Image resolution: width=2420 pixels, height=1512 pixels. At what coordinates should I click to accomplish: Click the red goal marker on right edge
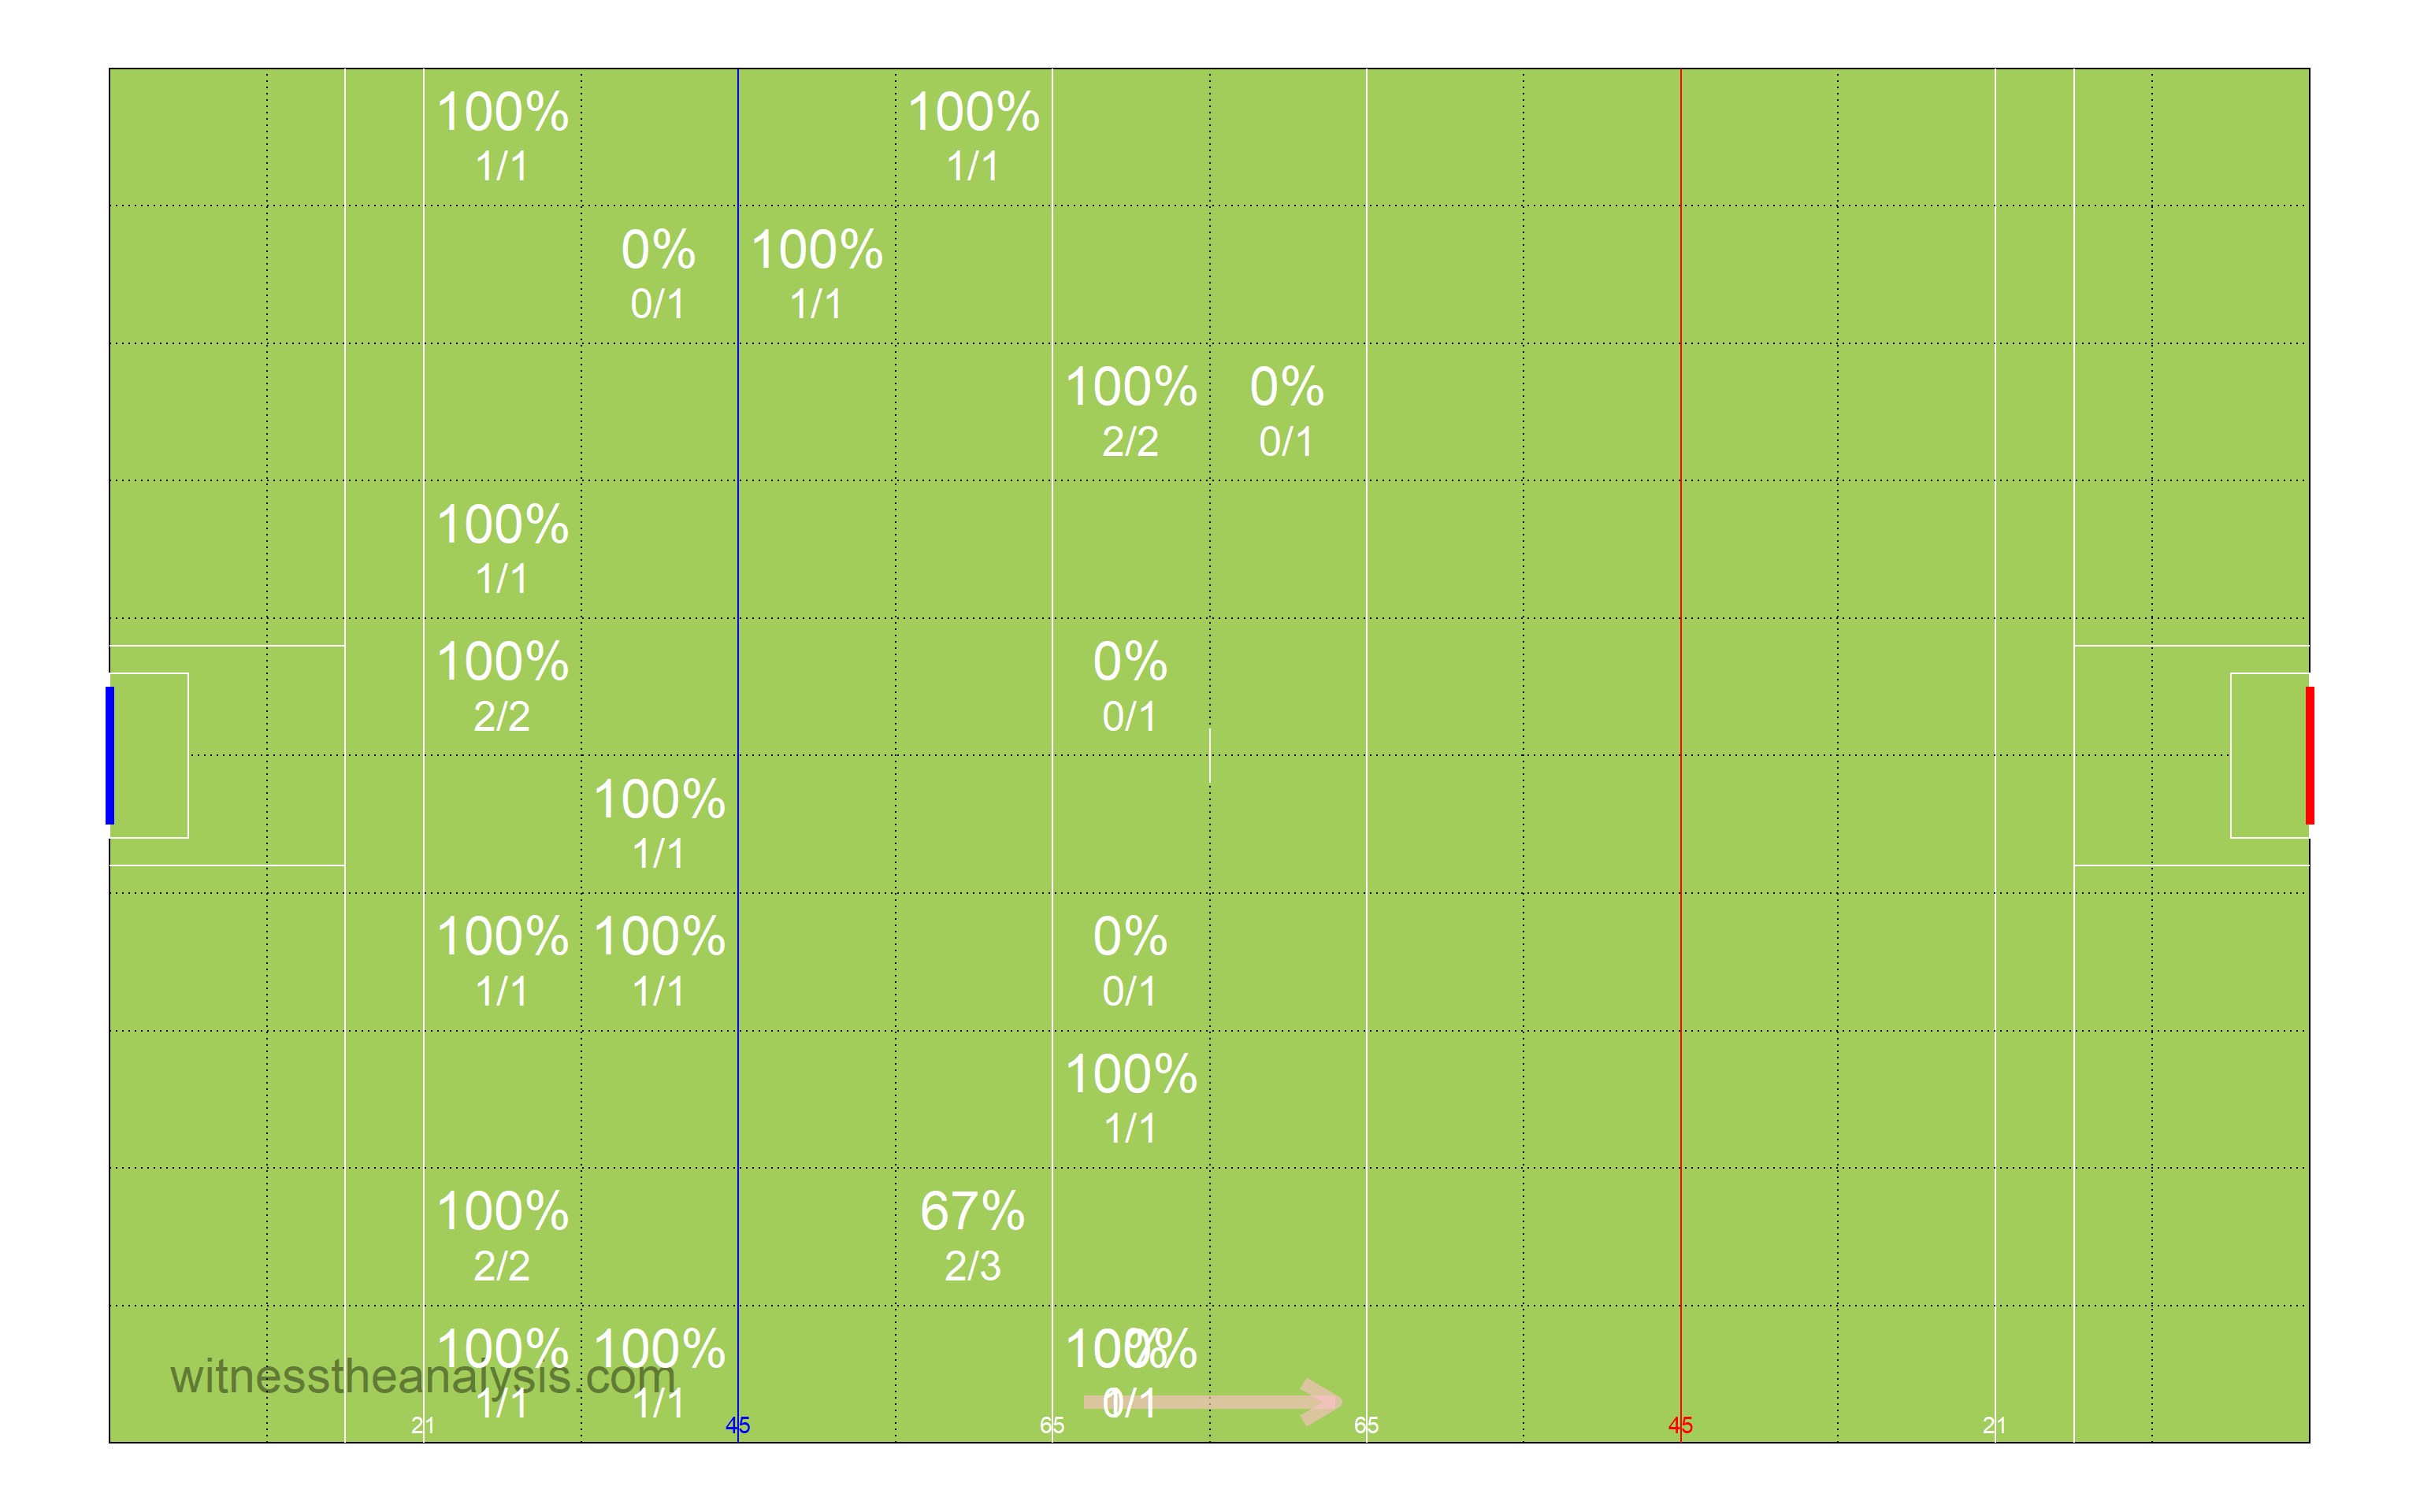click(2310, 755)
